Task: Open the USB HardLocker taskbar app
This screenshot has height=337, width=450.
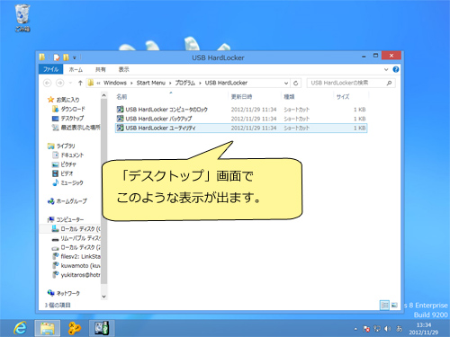Action: 102,328
